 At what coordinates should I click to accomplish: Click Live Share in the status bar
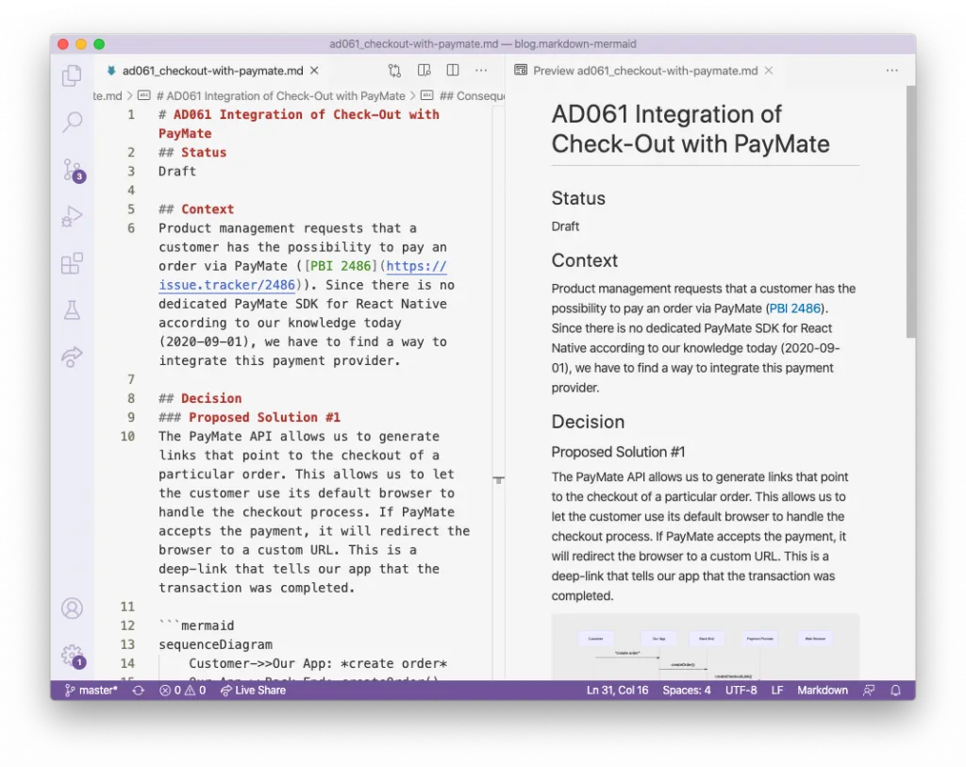click(x=253, y=691)
